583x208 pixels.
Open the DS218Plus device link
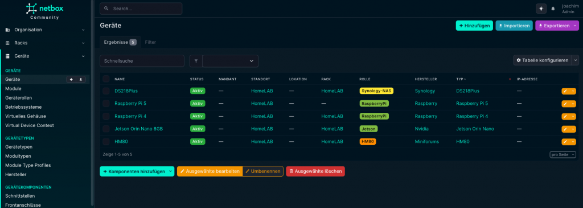[x=126, y=91]
